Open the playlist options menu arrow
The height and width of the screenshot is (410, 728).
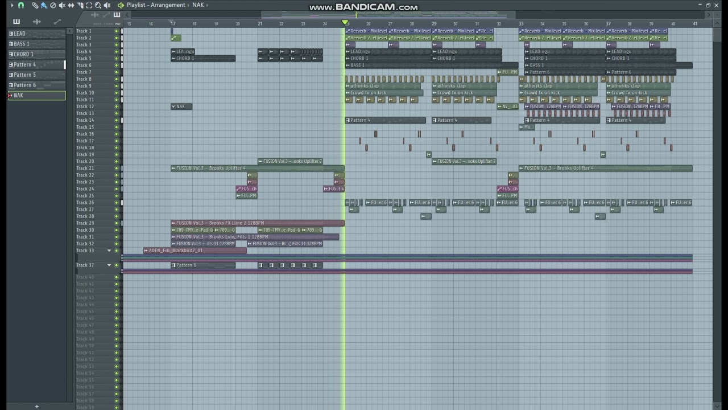point(12,5)
